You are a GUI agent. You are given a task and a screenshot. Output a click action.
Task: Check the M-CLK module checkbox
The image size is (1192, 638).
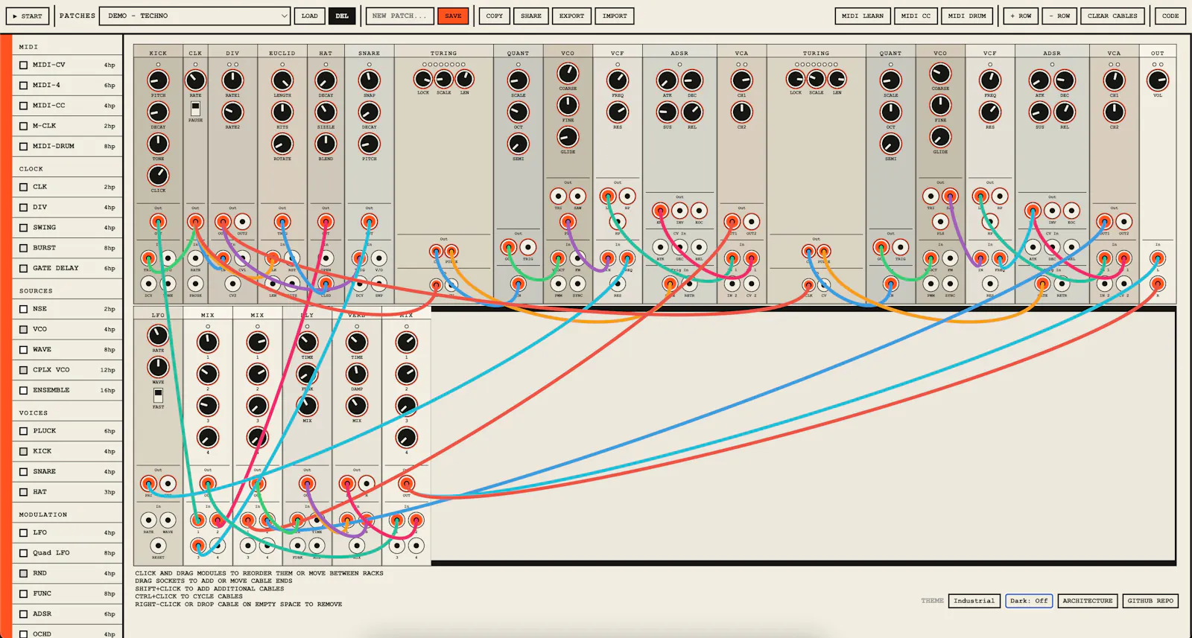(24, 126)
